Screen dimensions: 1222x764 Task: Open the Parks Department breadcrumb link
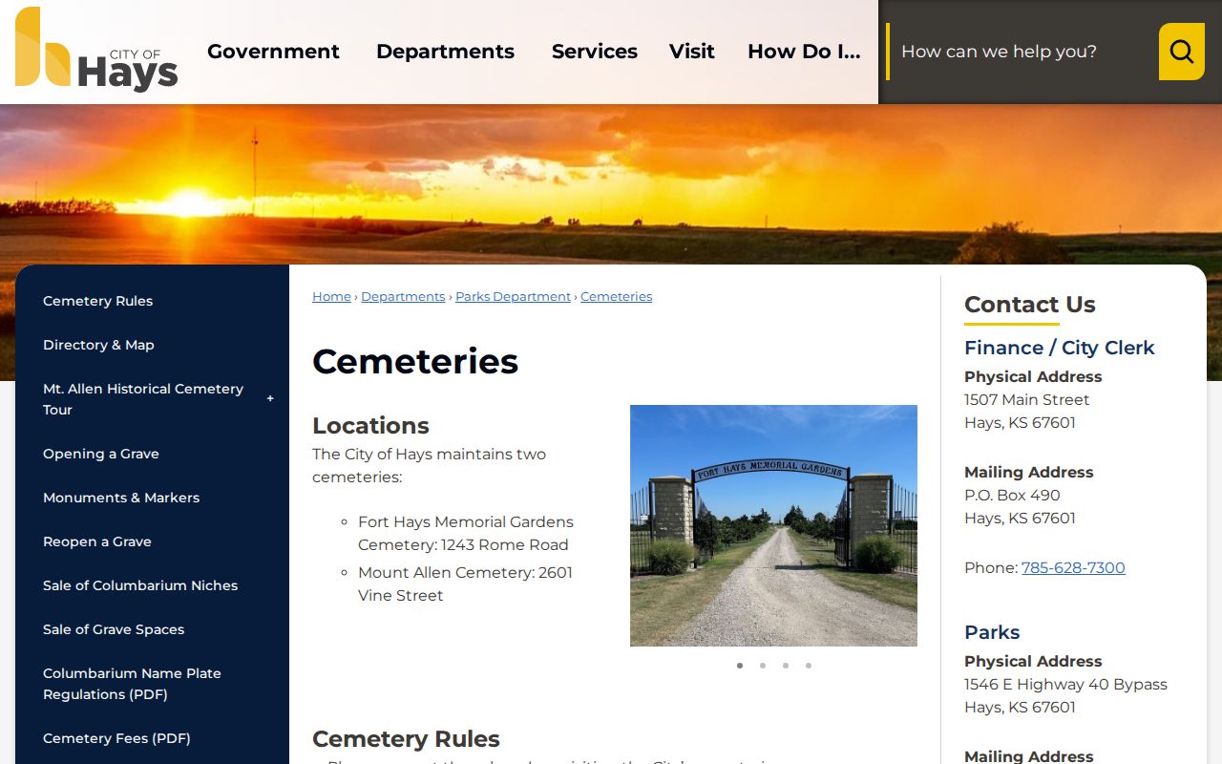[x=513, y=297]
